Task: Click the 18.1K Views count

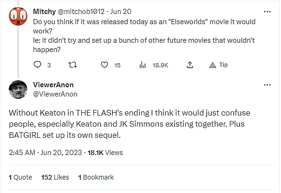Action: [105, 152]
